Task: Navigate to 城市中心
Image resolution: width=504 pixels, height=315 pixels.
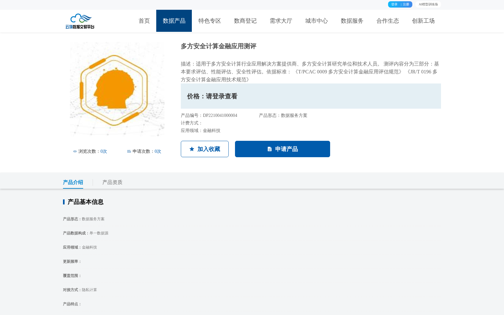Action: (x=317, y=21)
